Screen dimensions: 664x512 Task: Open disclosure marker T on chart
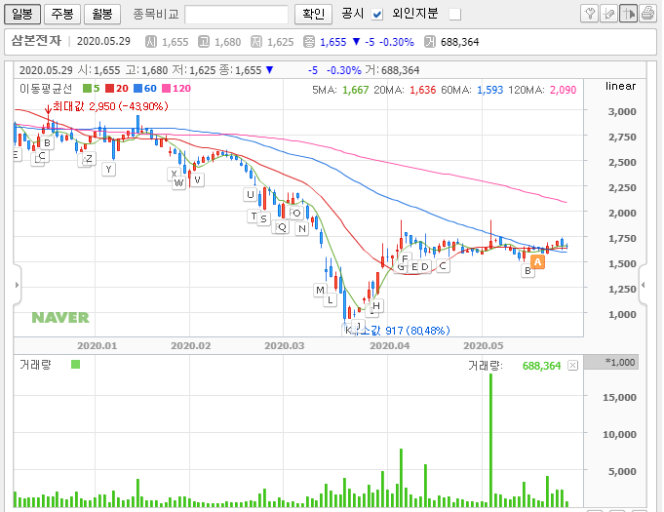click(254, 217)
